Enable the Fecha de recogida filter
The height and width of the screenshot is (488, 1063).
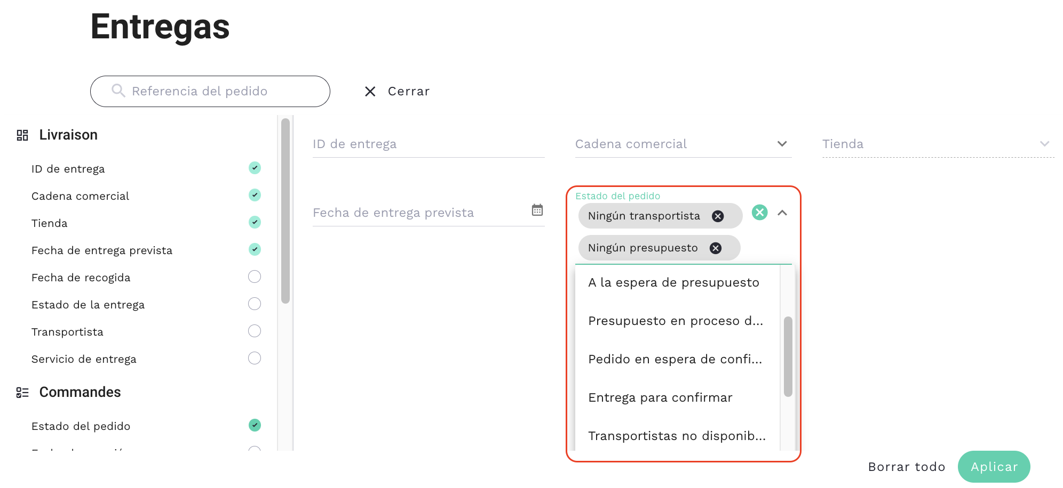255,276
